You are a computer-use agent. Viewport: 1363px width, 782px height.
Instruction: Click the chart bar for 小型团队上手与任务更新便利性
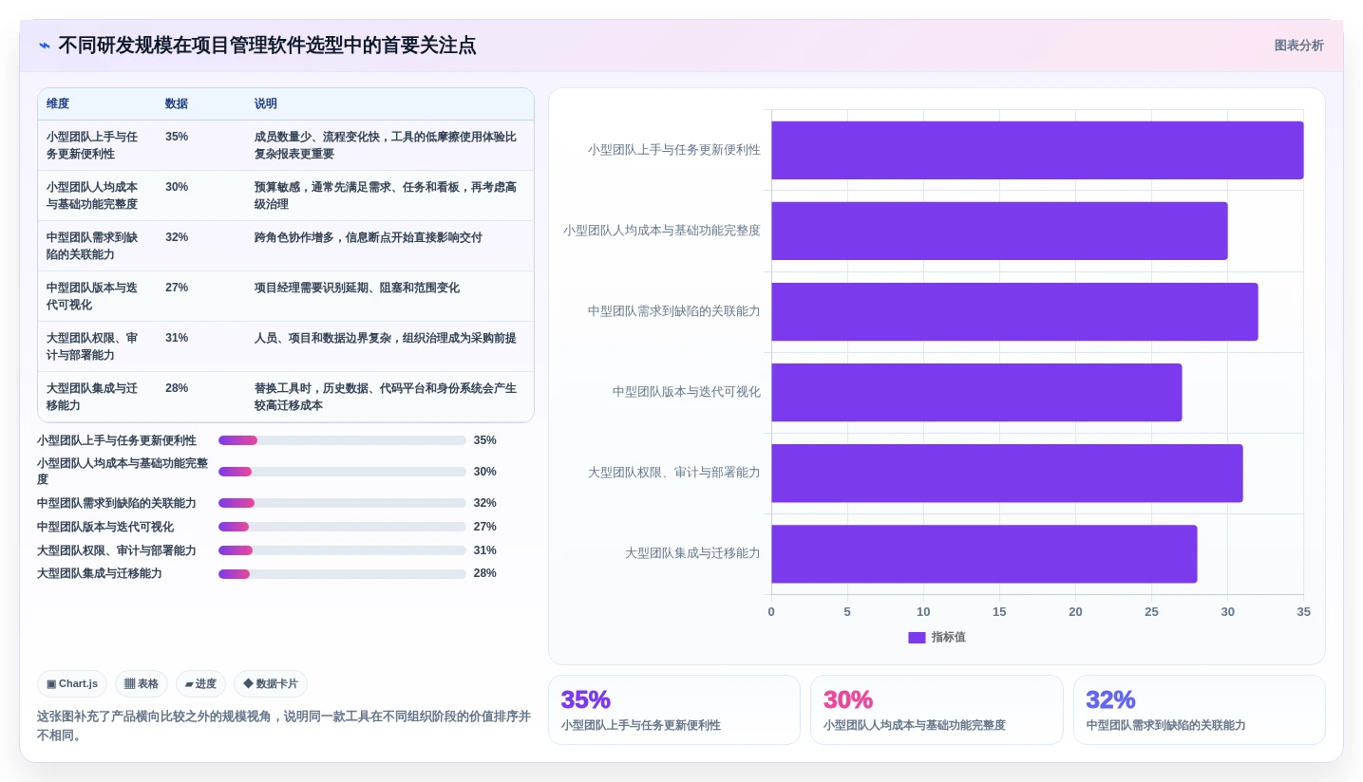tap(1037, 150)
